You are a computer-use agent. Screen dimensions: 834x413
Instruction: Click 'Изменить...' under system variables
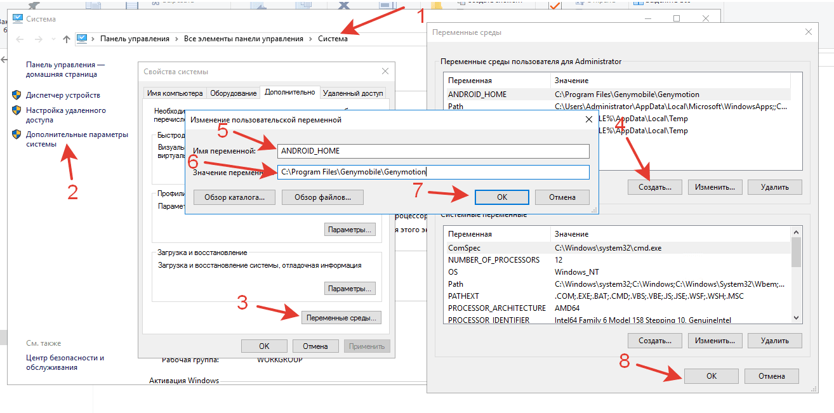[x=714, y=341]
